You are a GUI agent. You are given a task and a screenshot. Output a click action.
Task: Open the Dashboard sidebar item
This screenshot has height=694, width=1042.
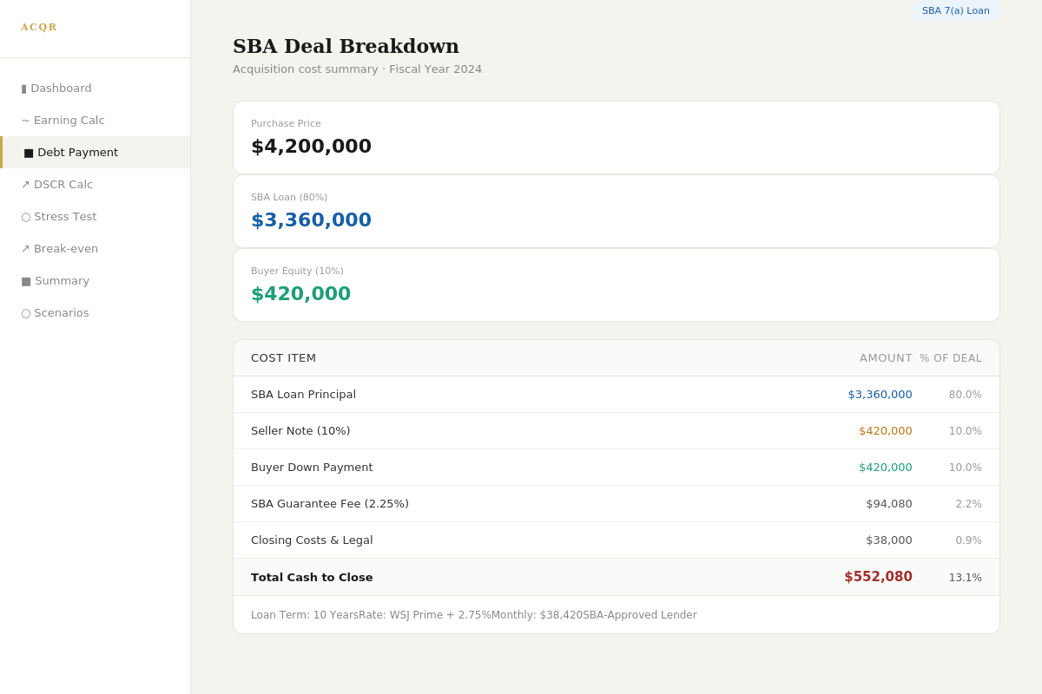pyautogui.click(x=96, y=88)
